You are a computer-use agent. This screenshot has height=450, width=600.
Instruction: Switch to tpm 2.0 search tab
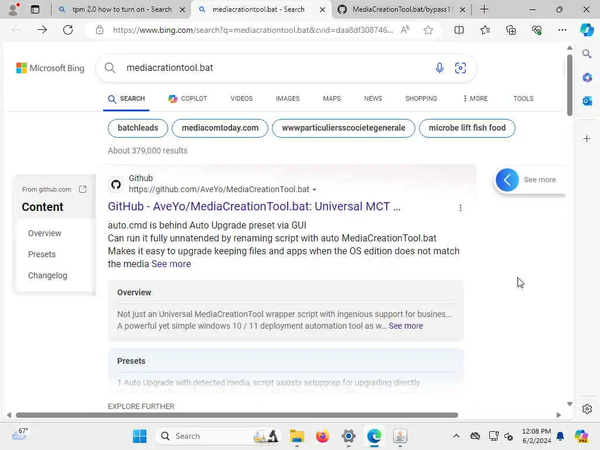(x=121, y=9)
